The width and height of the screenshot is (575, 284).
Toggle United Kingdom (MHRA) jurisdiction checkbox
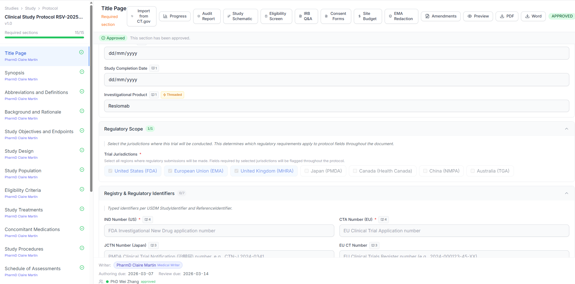point(236,171)
